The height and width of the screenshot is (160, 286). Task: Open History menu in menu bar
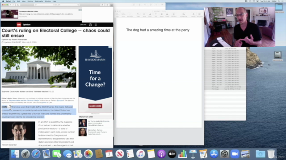click(x=30, y=1)
